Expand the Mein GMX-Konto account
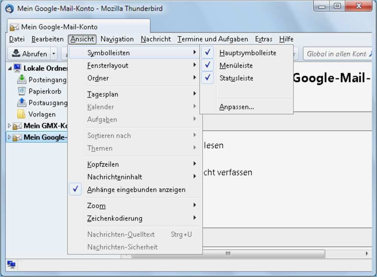 click(x=9, y=125)
